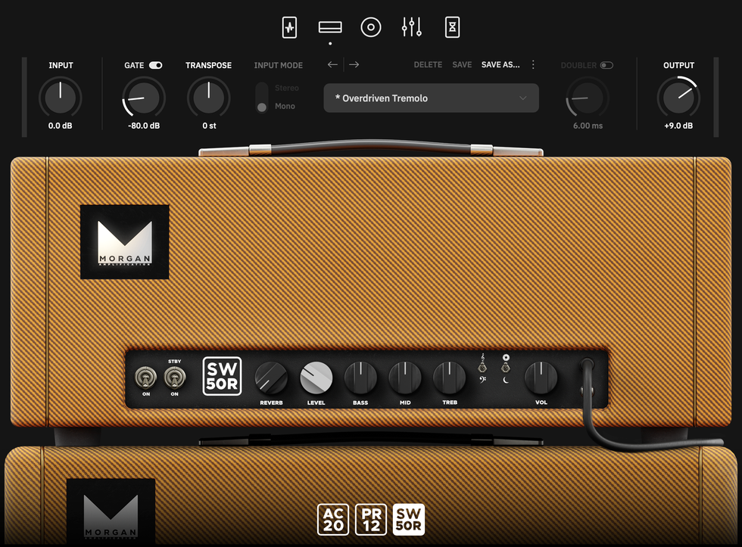Open the cabinet speaker section icon
Screen dimensions: 742x547
[371, 27]
